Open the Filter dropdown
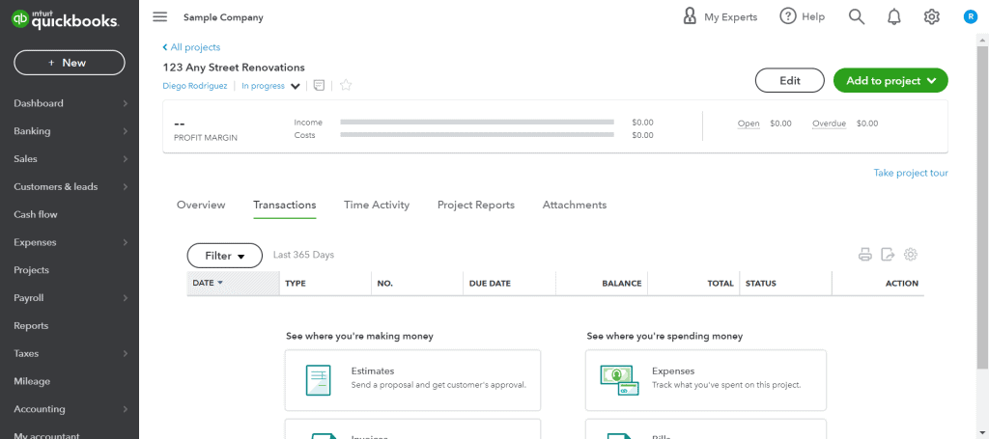The width and height of the screenshot is (989, 439). pos(224,256)
